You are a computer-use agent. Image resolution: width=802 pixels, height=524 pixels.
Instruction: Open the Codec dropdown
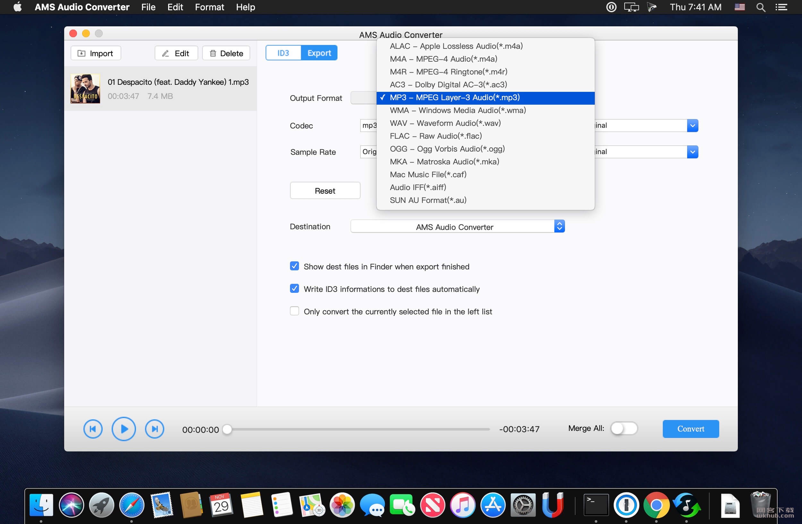[368, 126]
